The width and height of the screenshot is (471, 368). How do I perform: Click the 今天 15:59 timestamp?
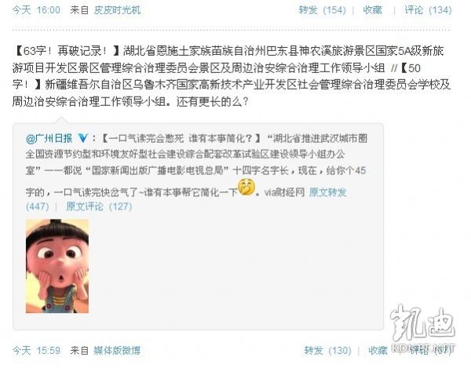click(36, 350)
